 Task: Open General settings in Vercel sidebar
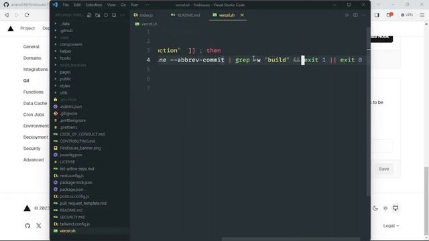pos(32,47)
